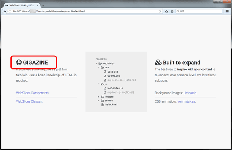Image resolution: width=232 pixels, height=150 pixels.
Task: Click the FOLDERS header text
Action: click(x=101, y=59)
